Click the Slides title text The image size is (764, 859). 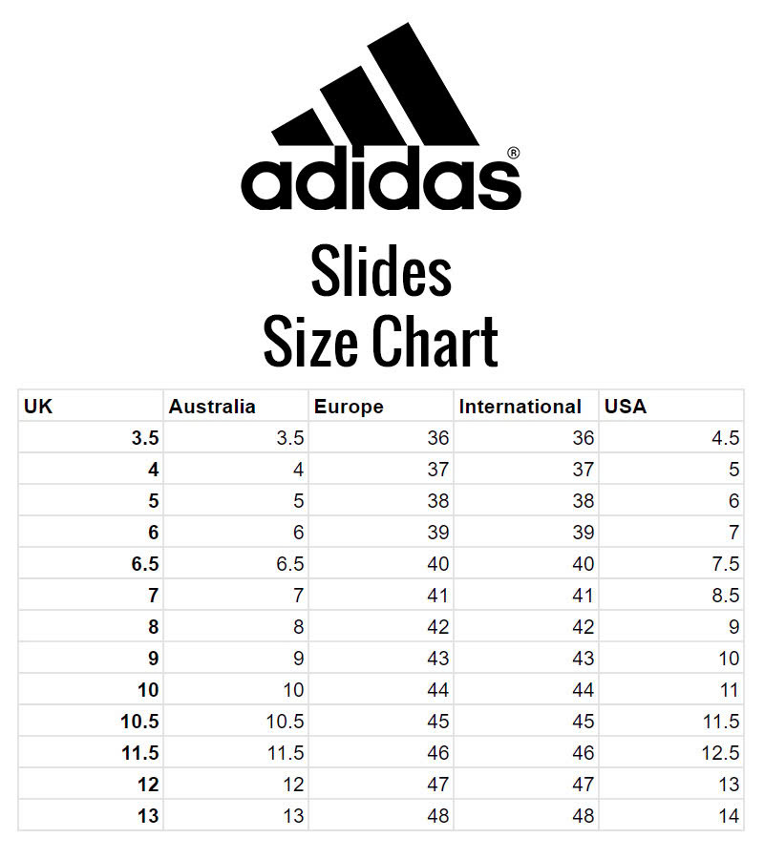[381, 271]
